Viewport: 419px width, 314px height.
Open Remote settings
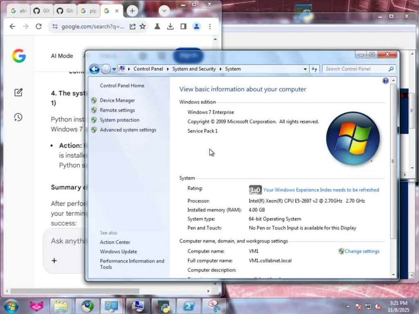(x=117, y=110)
